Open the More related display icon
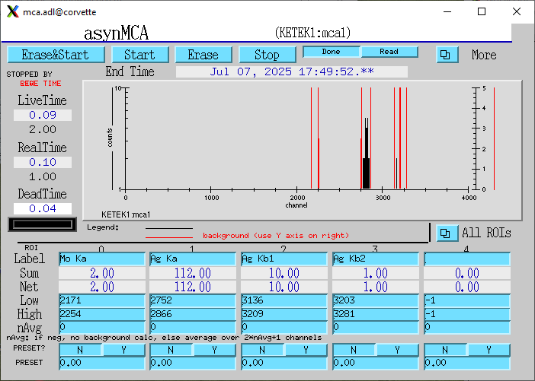 click(x=447, y=55)
